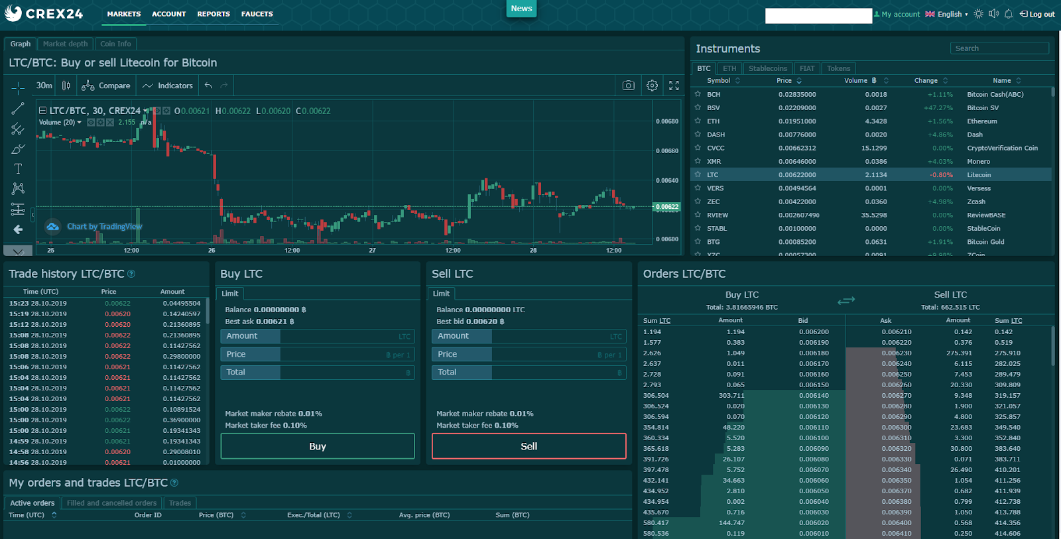
Task: Open chart settings gear icon
Action: [x=652, y=86]
